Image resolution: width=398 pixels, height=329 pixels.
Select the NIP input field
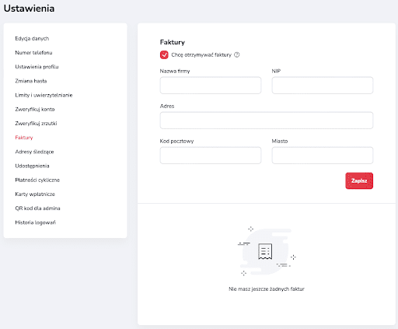click(x=323, y=86)
